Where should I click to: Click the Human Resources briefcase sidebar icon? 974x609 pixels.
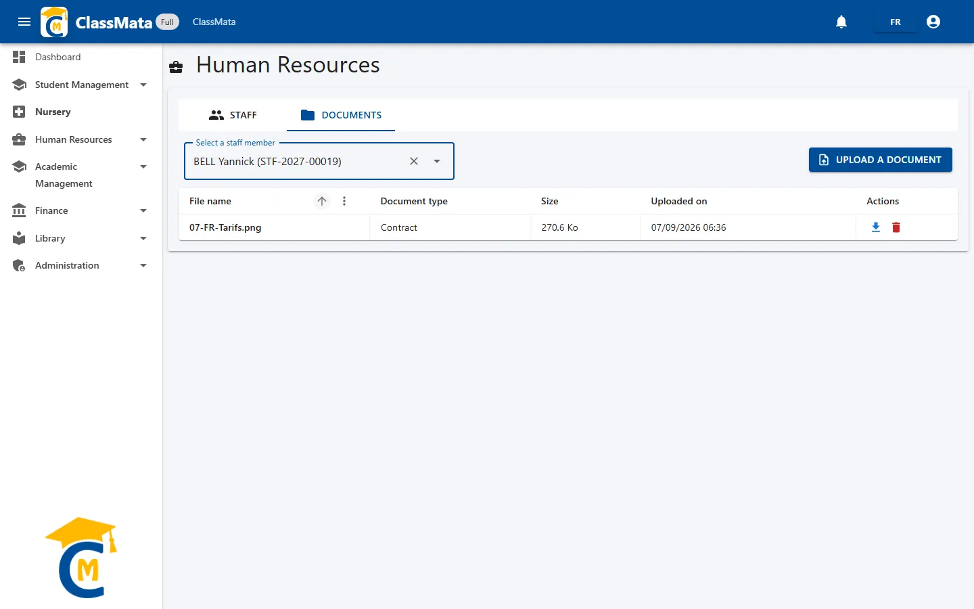(19, 139)
